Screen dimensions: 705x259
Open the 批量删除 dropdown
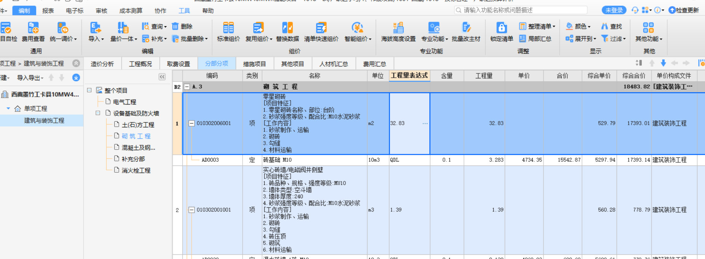[190, 39]
